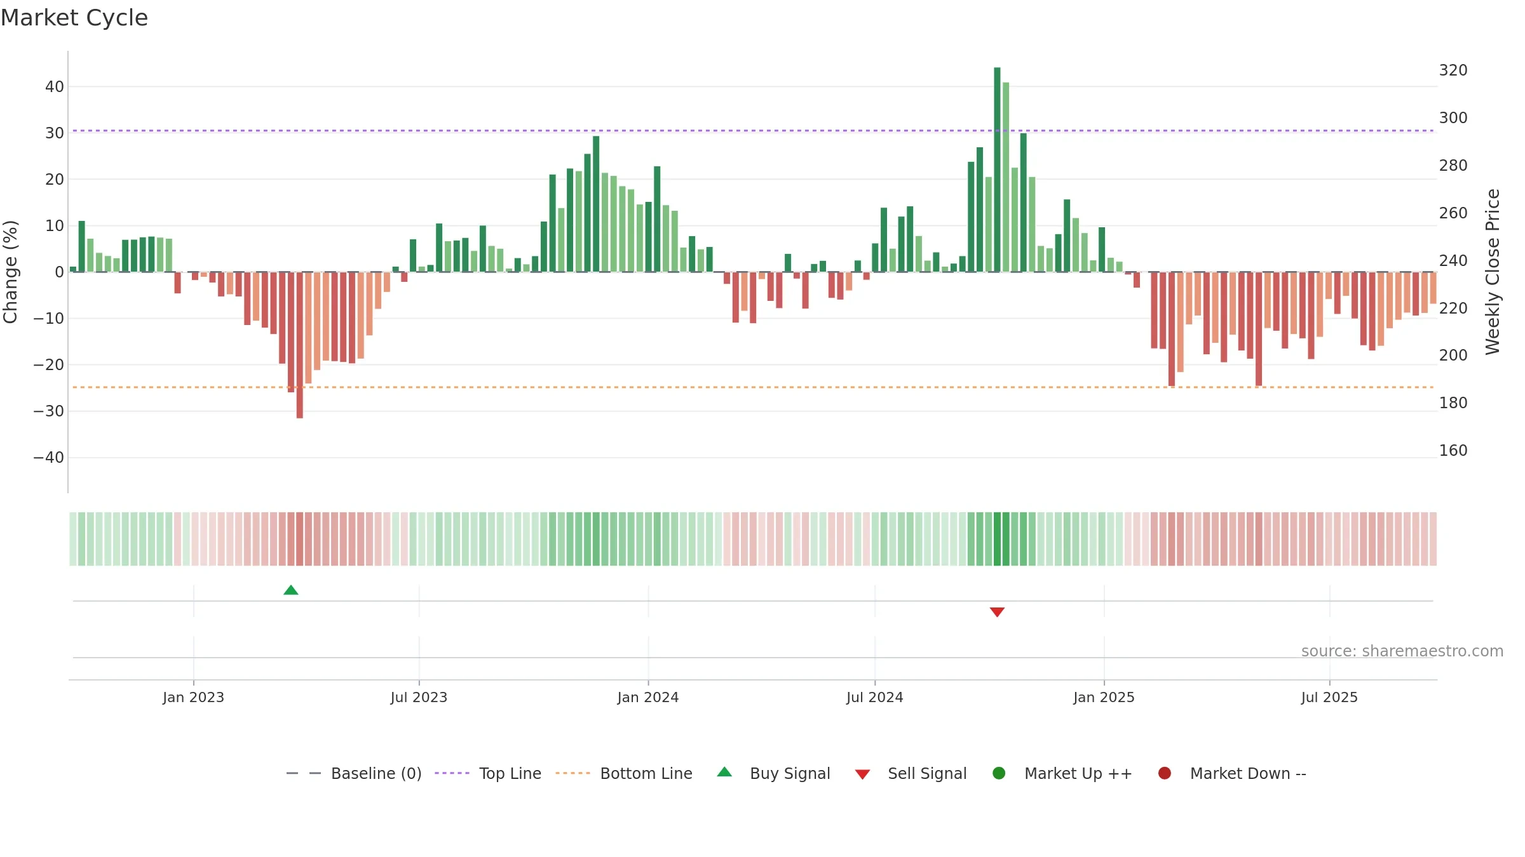1525x857 pixels.
Task: Toggle Baseline (0) legend entry
Action: coord(354,773)
